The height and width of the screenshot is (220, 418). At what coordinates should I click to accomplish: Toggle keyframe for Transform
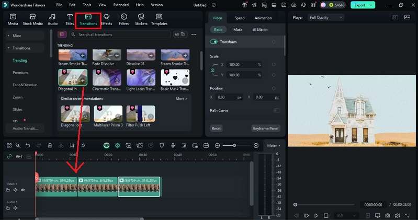274,42
